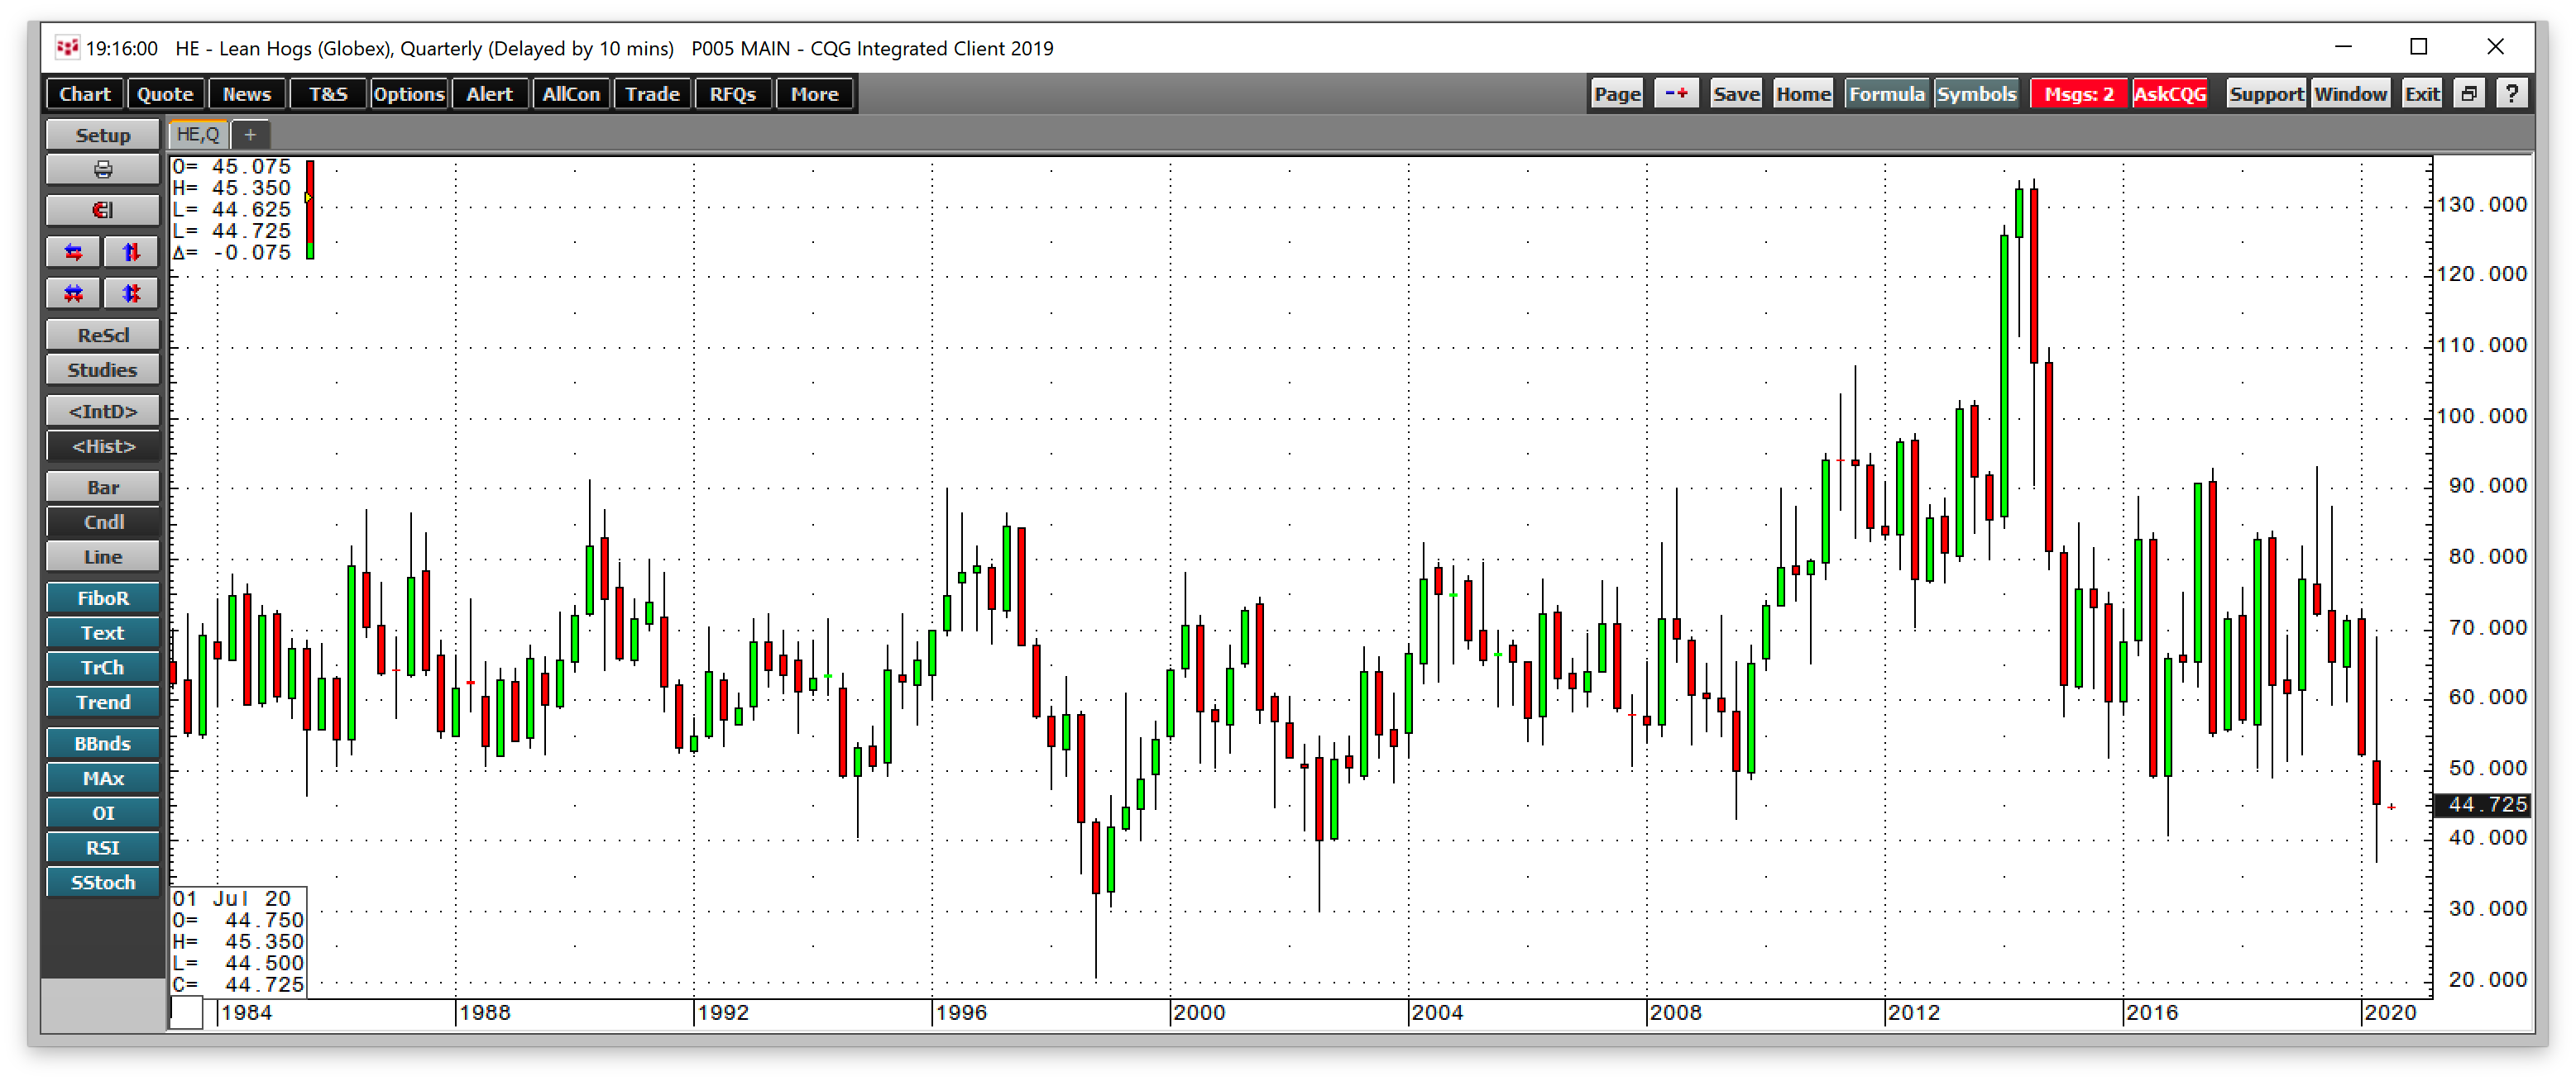Viewport: 2576px width, 1081px height.
Task: Toggle the RSI study
Action: (x=102, y=847)
